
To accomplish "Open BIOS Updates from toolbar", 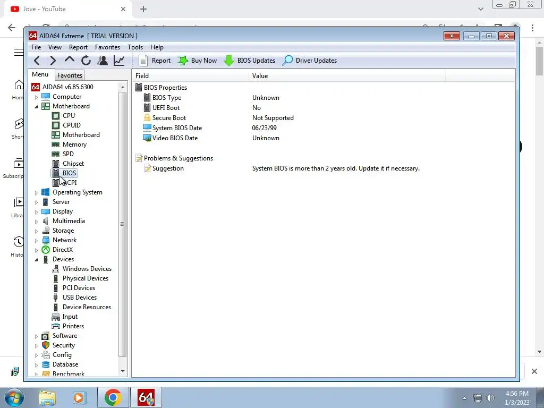I will pos(250,61).
